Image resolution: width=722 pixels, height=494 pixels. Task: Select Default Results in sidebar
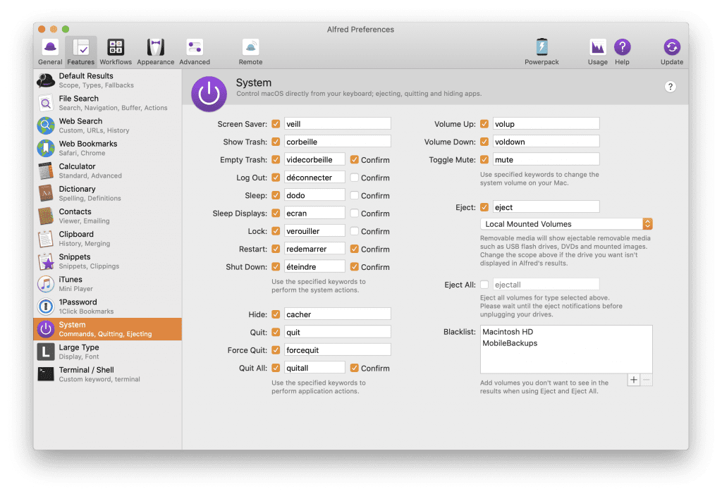108,80
